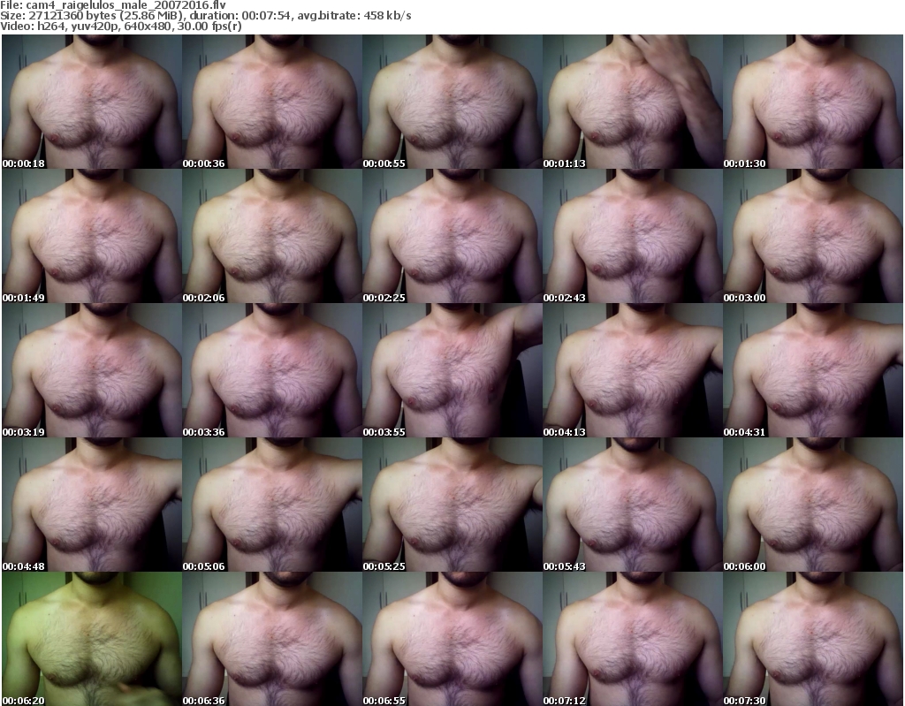
Task: Choose the frame at timestamp 00:04:48
Action: point(92,505)
